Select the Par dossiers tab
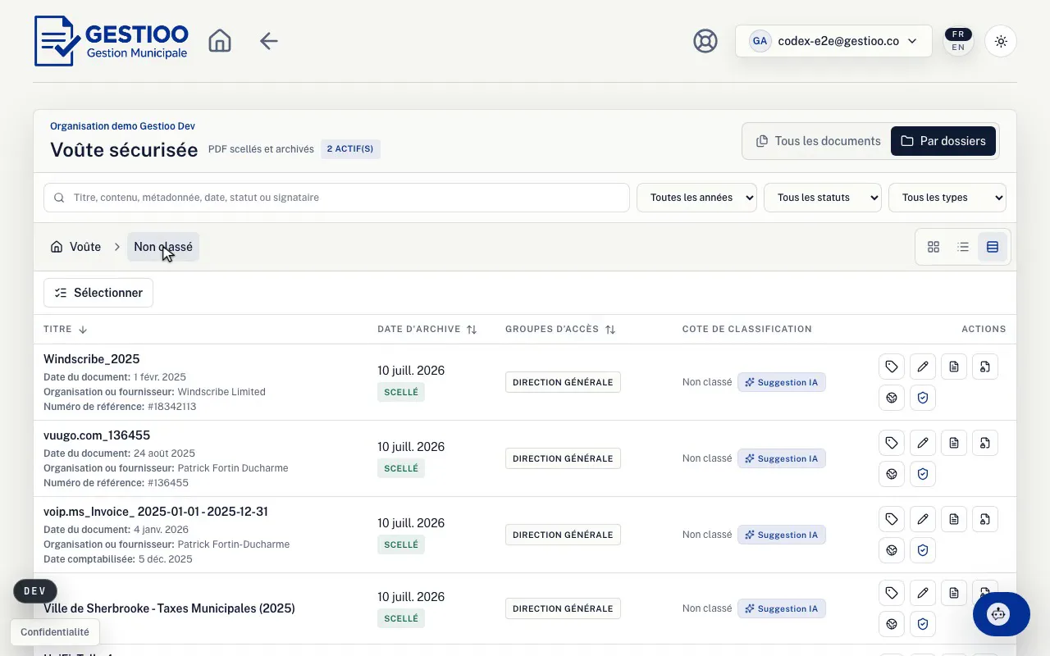This screenshot has width=1050, height=656. pyautogui.click(x=943, y=141)
